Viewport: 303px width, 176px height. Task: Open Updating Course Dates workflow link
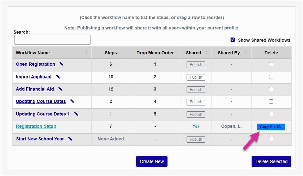tap(41, 101)
